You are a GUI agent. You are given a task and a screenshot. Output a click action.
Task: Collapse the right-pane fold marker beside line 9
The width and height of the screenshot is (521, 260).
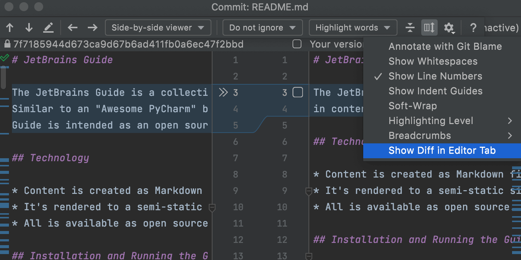(309, 192)
